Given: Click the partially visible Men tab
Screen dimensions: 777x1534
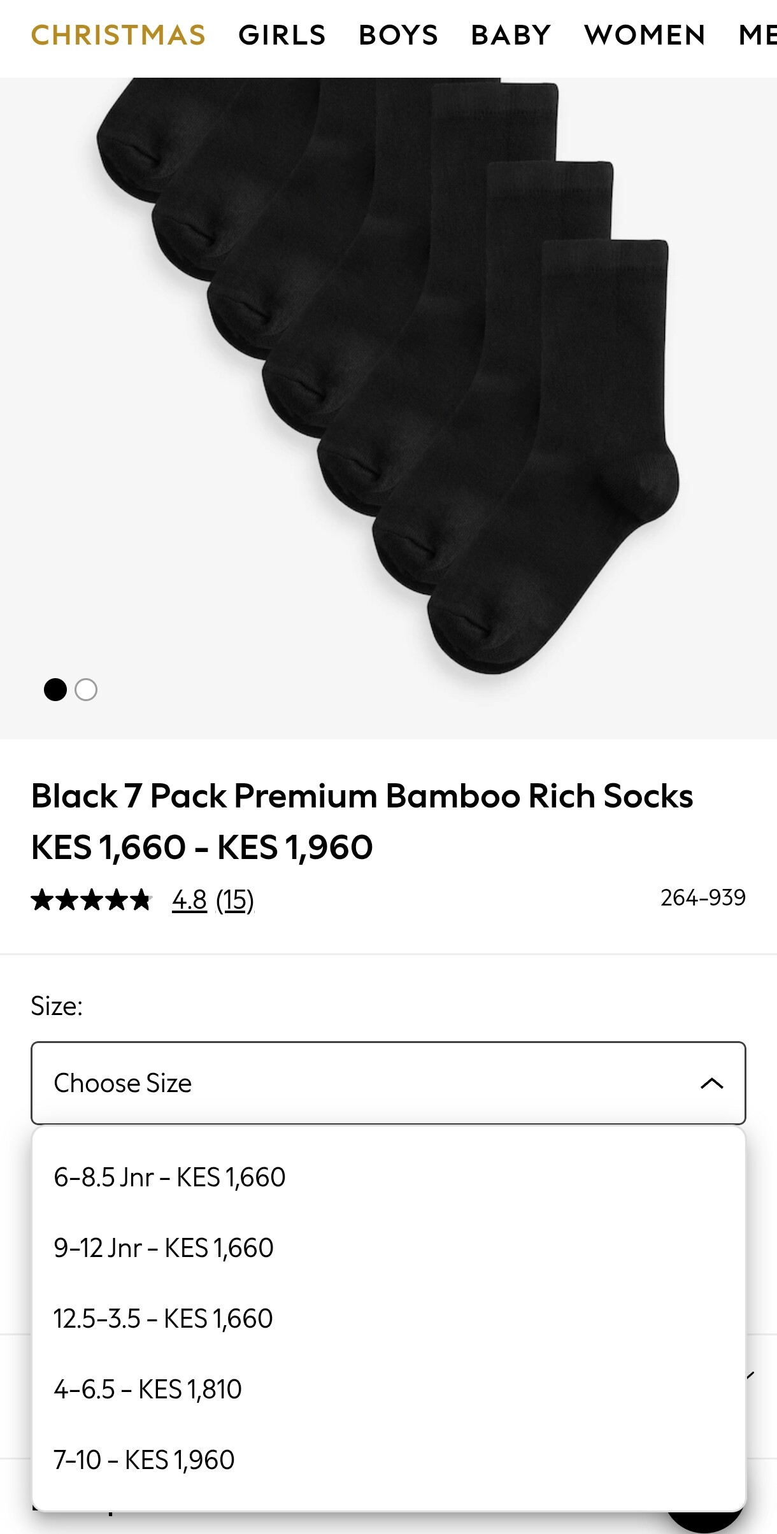Looking at the screenshot, I should coord(758,35).
